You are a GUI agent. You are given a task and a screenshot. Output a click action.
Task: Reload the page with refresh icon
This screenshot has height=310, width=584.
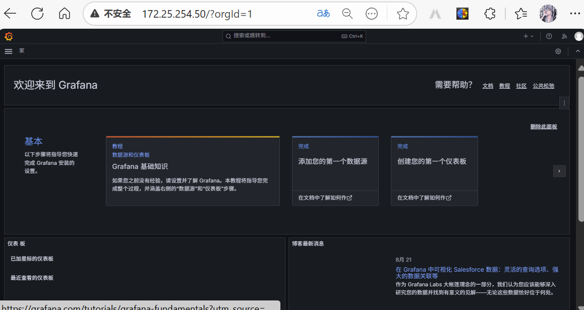[x=37, y=14]
